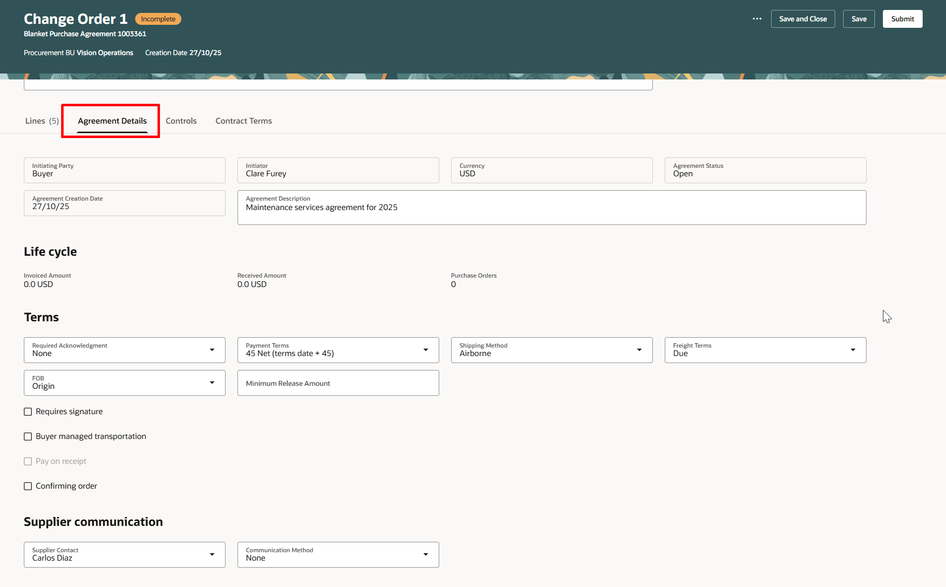
Task: Open the Controls tab
Action: click(x=181, y=121)
